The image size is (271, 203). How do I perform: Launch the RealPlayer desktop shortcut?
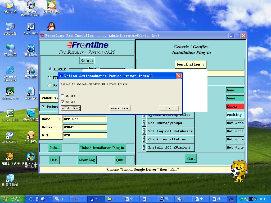click(10, 137)
